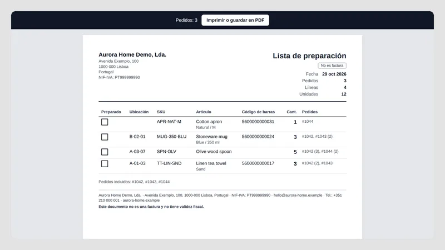Click the hello@aurora-home.example email in footer
This screenshot has width=445, height=250.
tap(298, 196)
